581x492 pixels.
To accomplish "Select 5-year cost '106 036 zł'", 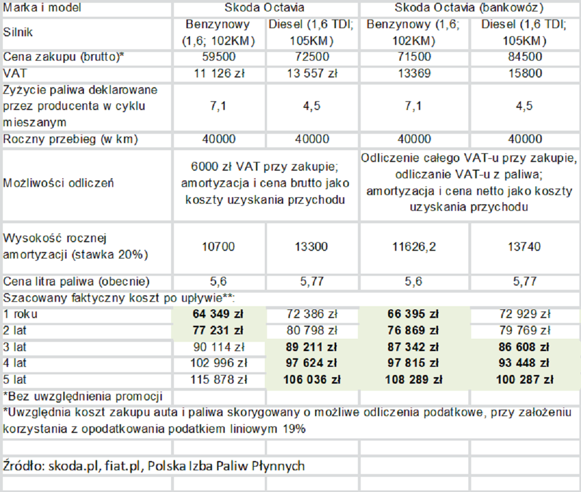I will (312, 380).
